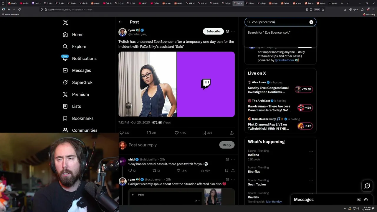The height and width of the screenshot is (212, 377).
Task: Click Grok icon on shid's reply
Action: (x=227, y=160)
